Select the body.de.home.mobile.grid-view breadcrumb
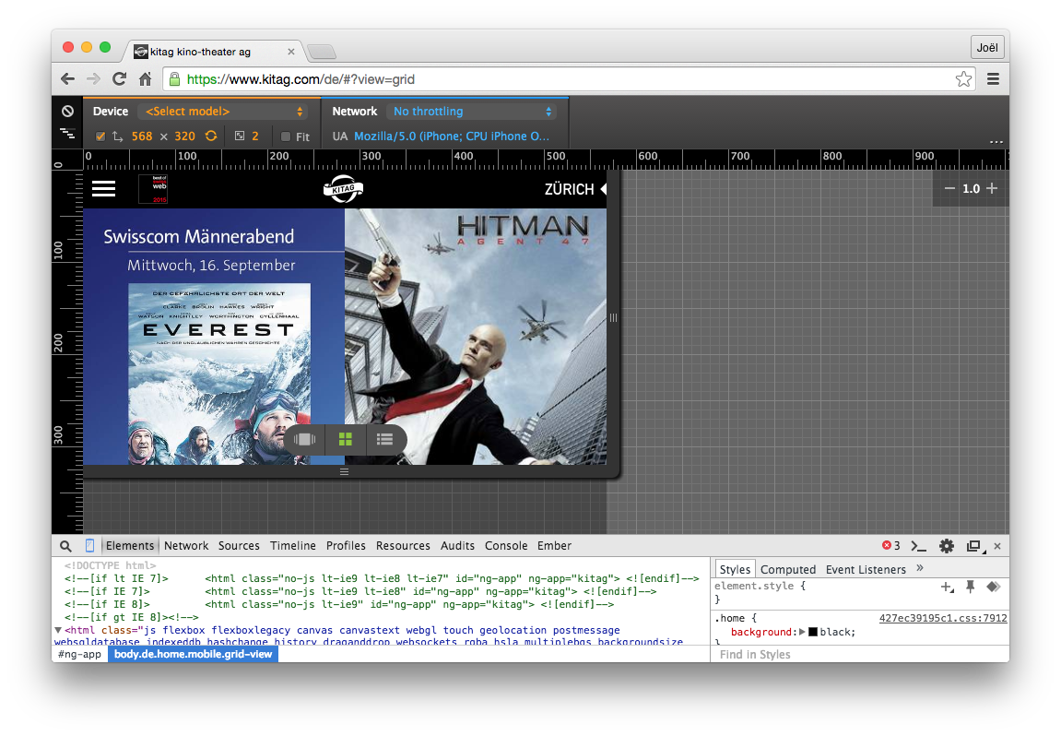1061x736 pixels. (193, 654)
